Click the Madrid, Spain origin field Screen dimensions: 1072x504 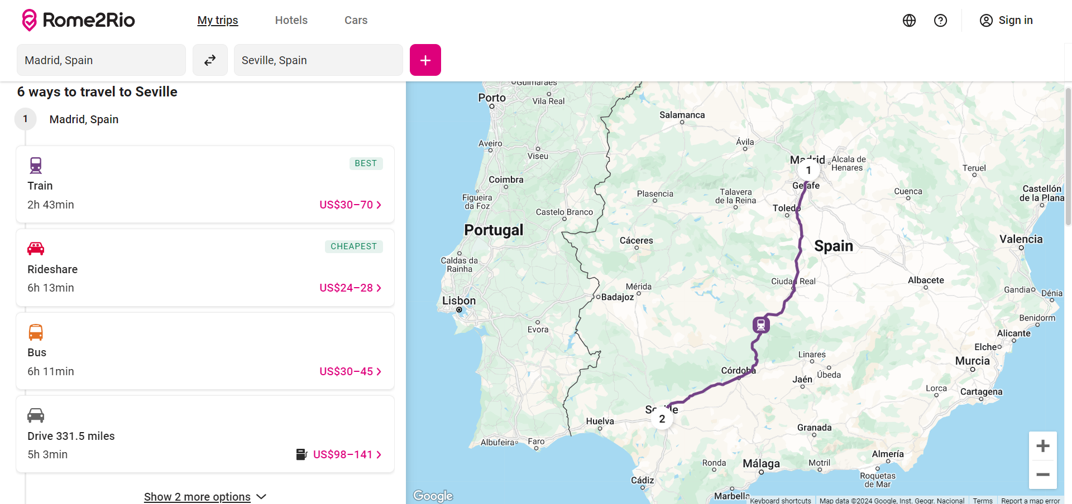(101, 60)
